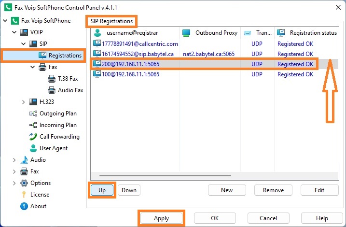The width and height of the screenshot is (346, 227).
Task: Collapse the VOIP tree node
Action: pyautogui.click(x=14, y=32)
